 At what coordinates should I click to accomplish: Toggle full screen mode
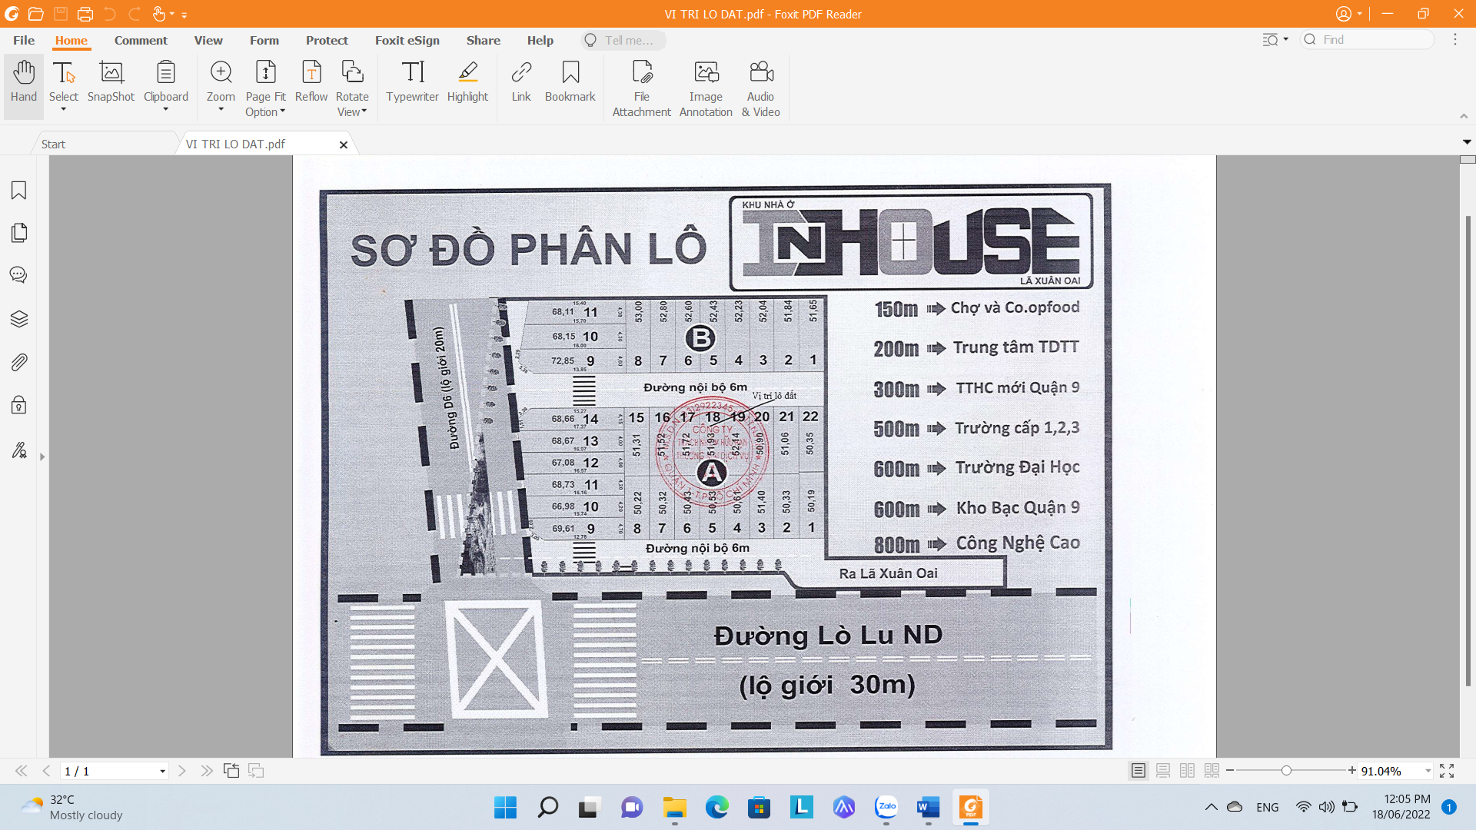coord(1447,771)
